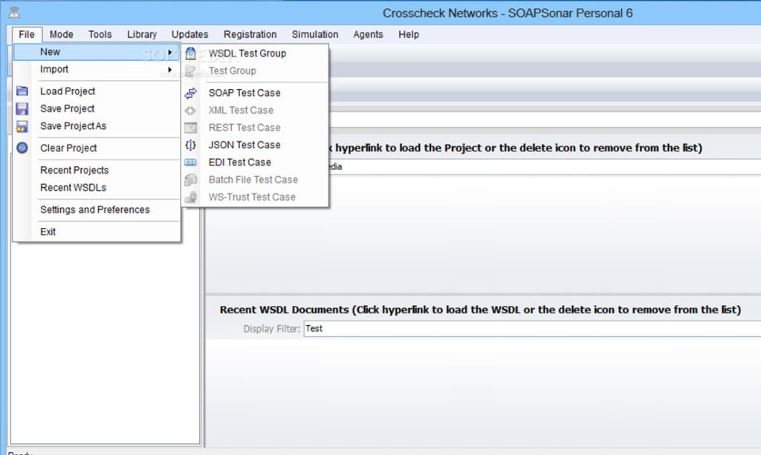The image size is (761, 455).
Task: Open the Updates menu
Action: click(x=190, y=34)
